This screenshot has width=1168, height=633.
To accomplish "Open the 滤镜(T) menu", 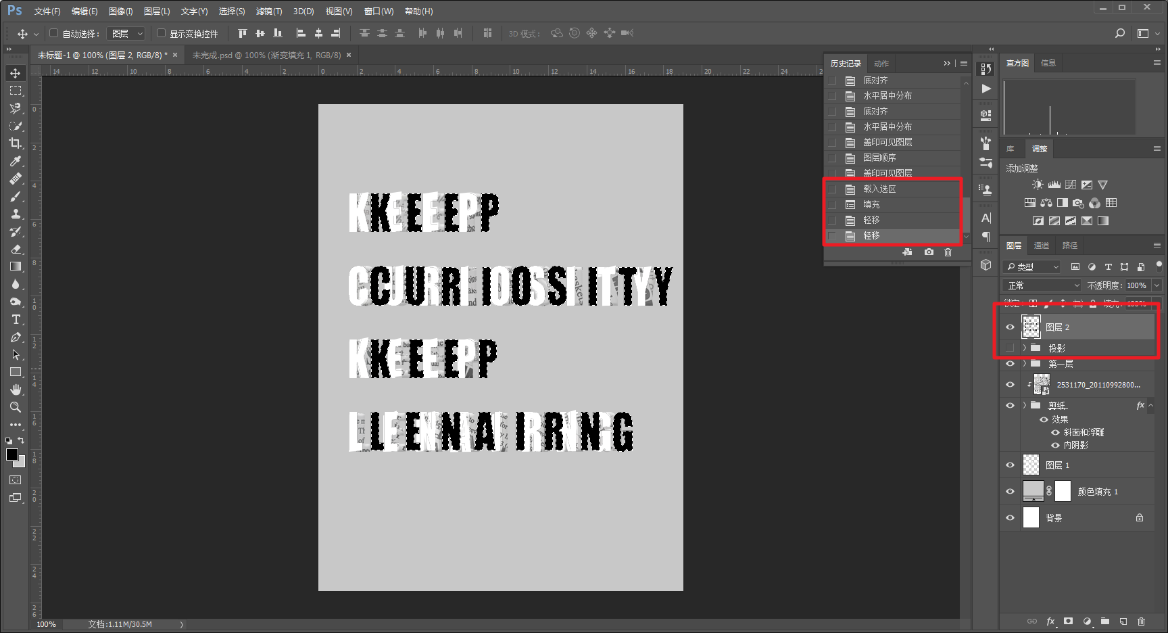I will [269, 11].
